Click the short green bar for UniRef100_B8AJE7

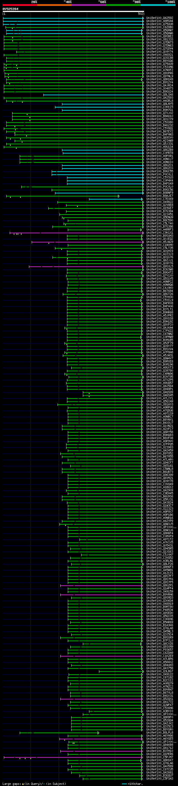[x=63, y=196]
